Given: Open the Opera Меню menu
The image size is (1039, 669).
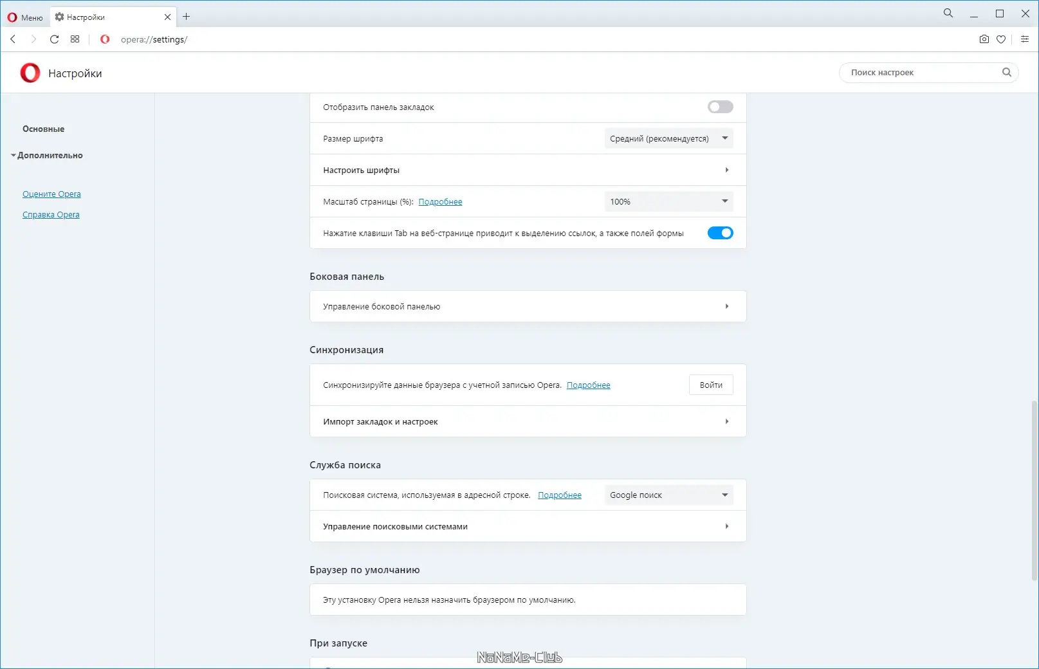Looking at the screenshot, I should pyautogui.click(x=25, y=17).
